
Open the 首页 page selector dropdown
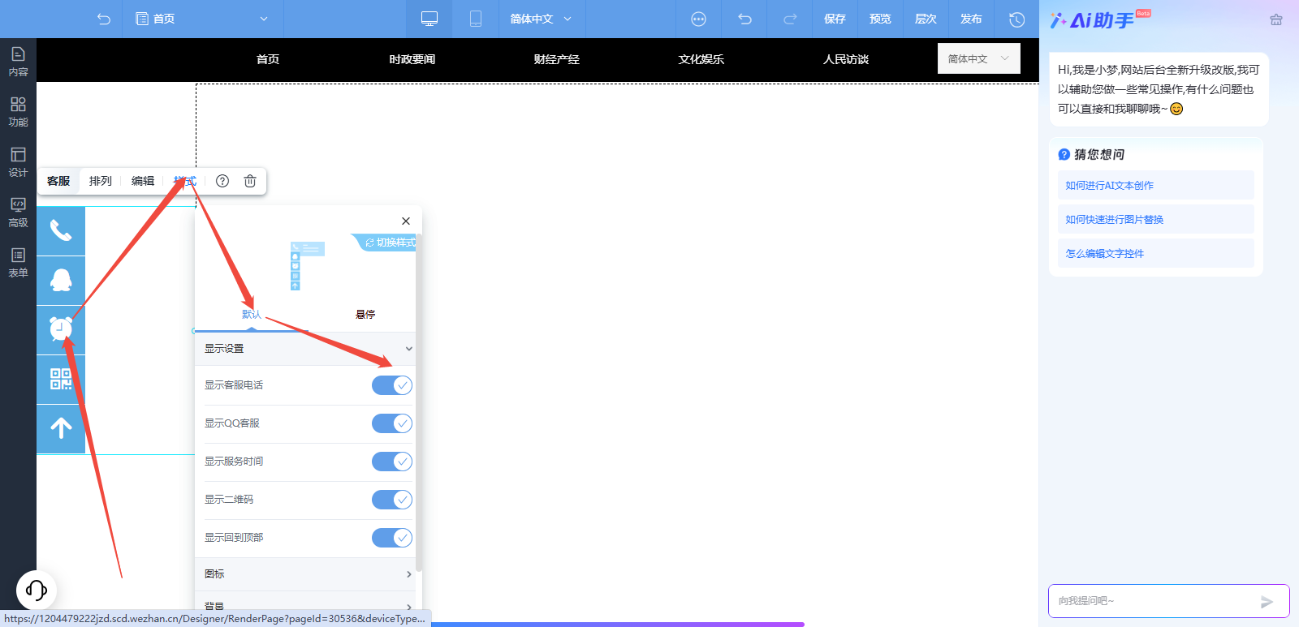[x=203, y=19]
